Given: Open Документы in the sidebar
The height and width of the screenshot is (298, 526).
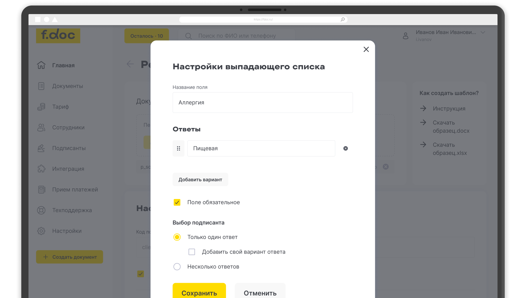Looking at the screenshot, I should pyautogui.click(x=68, y=86).
